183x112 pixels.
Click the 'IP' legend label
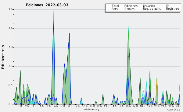point(167,6)
